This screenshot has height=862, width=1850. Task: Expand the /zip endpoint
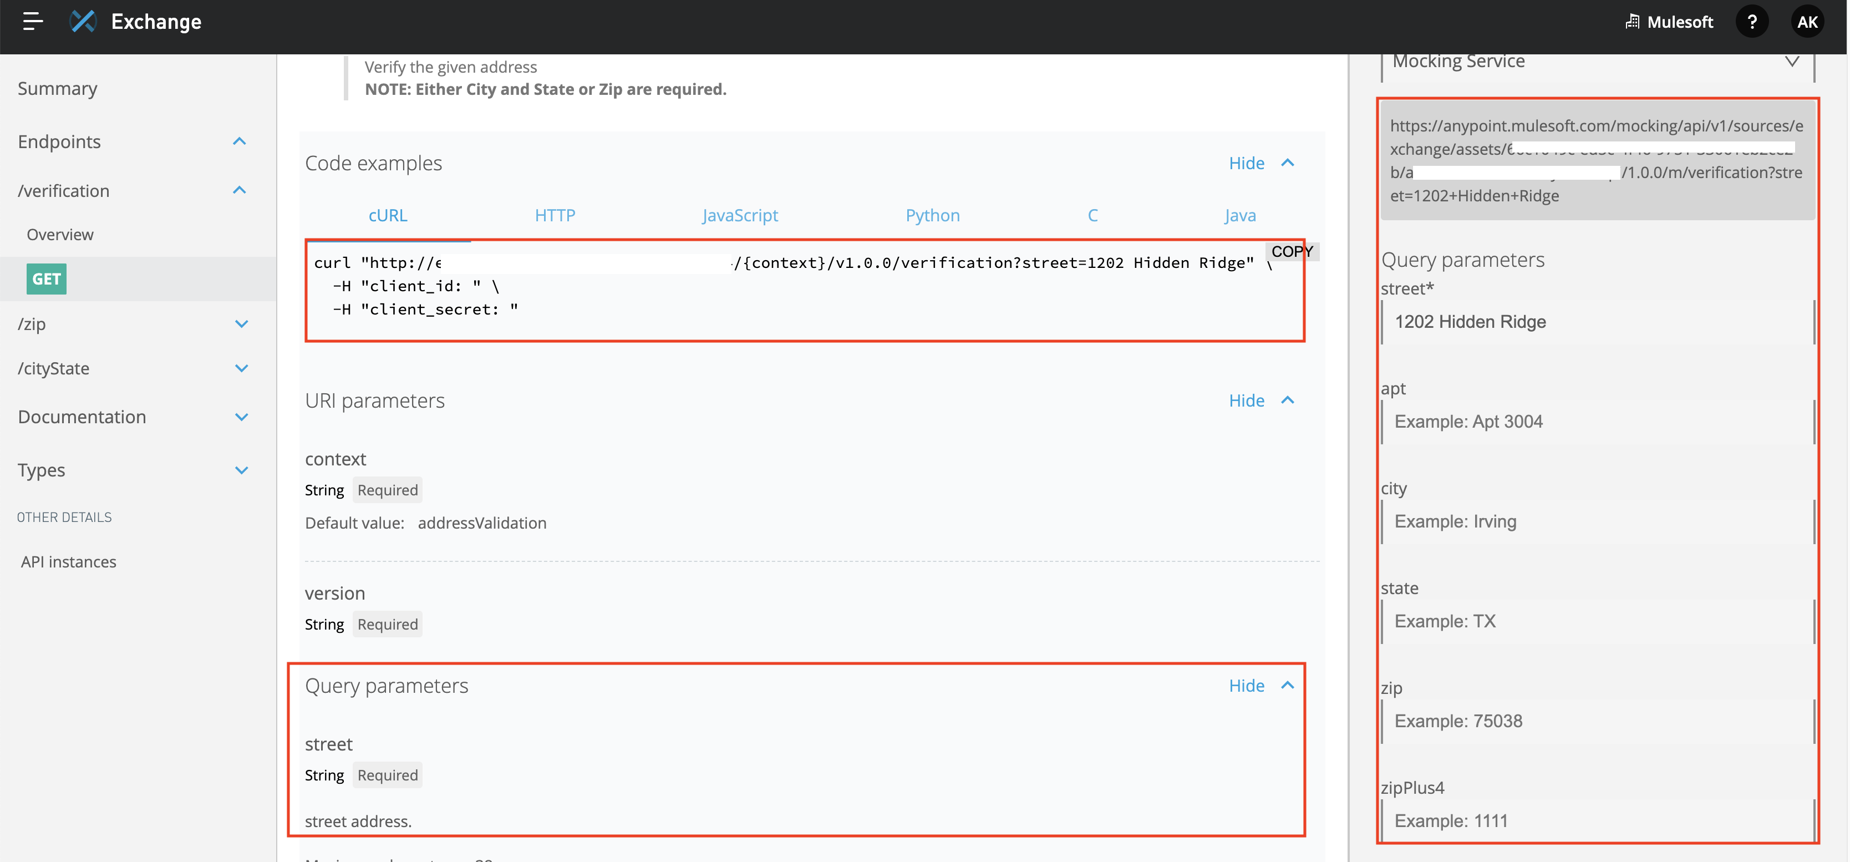pyautogui.click(x=241, y=324)
